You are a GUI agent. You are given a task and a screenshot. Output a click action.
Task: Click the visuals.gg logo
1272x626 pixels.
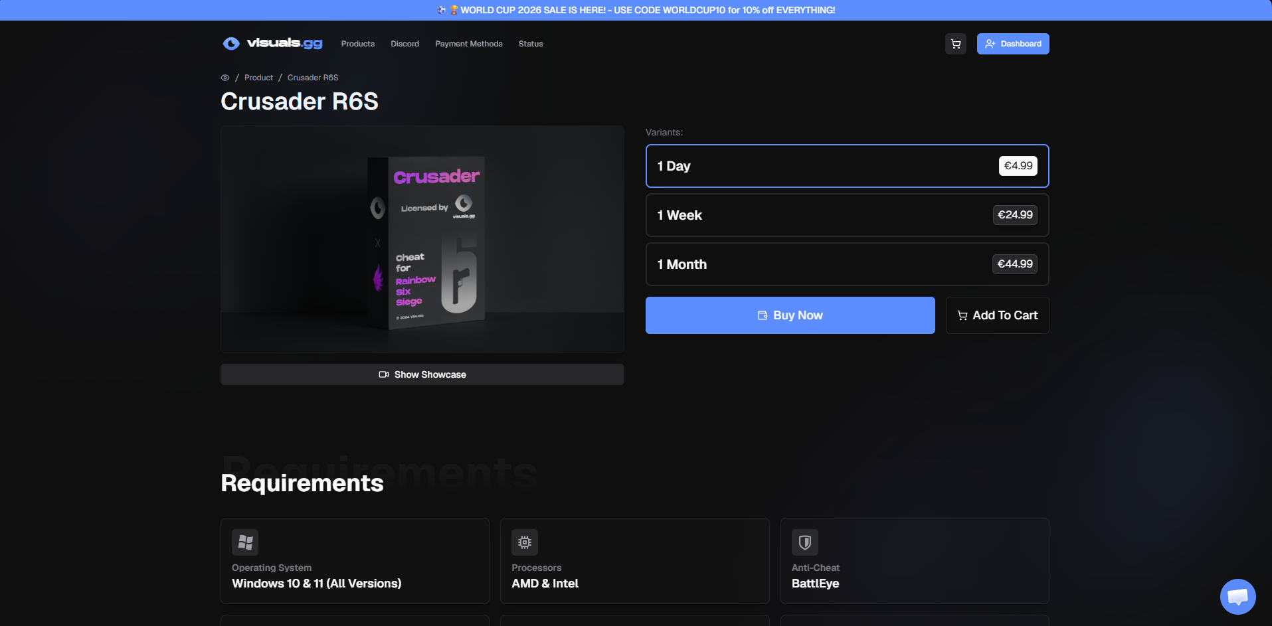coord(272,43)
